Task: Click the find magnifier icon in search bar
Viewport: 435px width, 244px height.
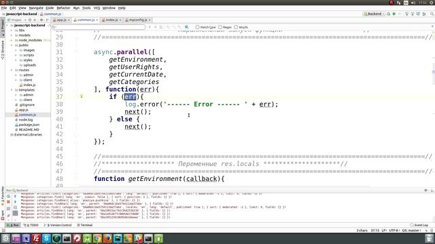Action: click(187, 27)
